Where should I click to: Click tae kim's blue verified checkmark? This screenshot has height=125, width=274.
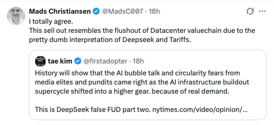click(78, 61)
